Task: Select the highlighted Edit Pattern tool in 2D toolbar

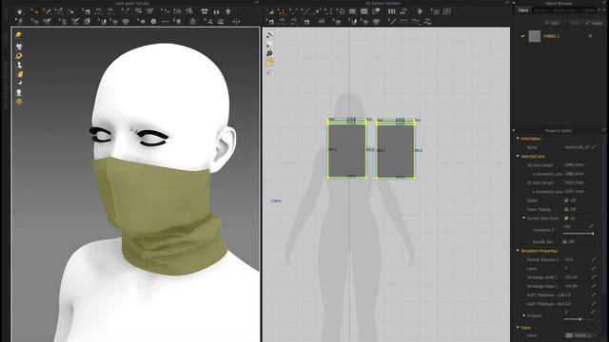Action: click(x=282, y=11)
